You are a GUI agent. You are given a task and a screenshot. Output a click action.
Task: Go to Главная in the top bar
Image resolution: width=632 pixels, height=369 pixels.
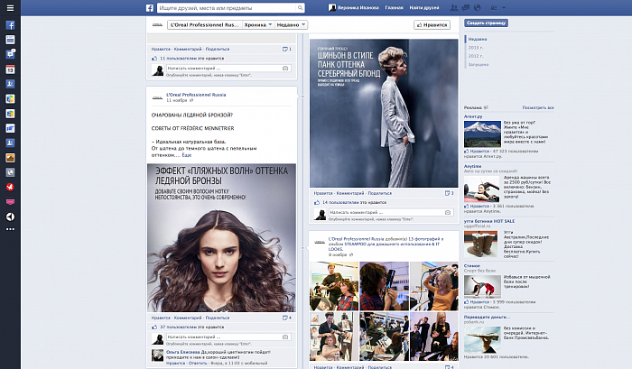[395, 7]
